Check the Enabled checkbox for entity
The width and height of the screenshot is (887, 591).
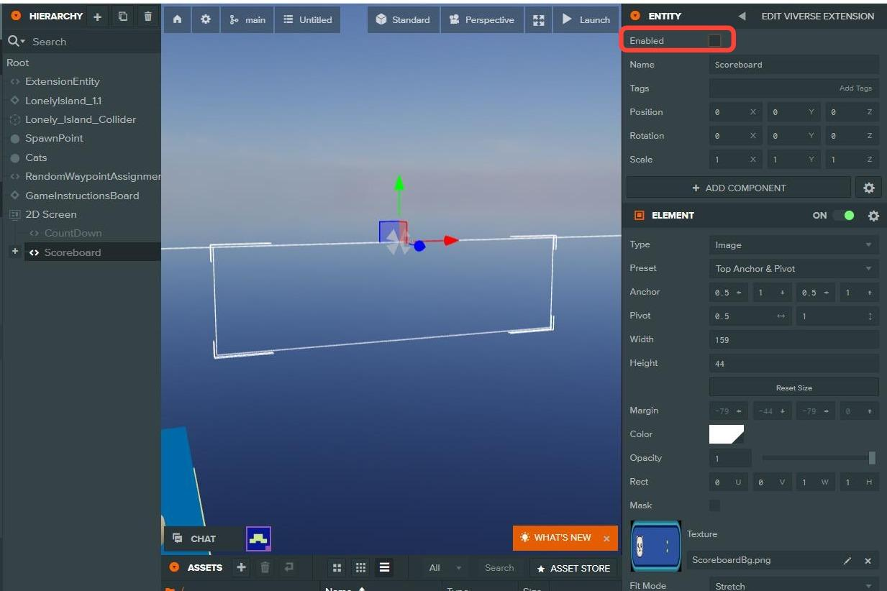(714, 41)
